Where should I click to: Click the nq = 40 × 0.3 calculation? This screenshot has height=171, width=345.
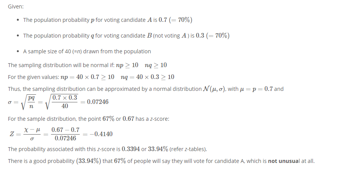pos(148,77)
